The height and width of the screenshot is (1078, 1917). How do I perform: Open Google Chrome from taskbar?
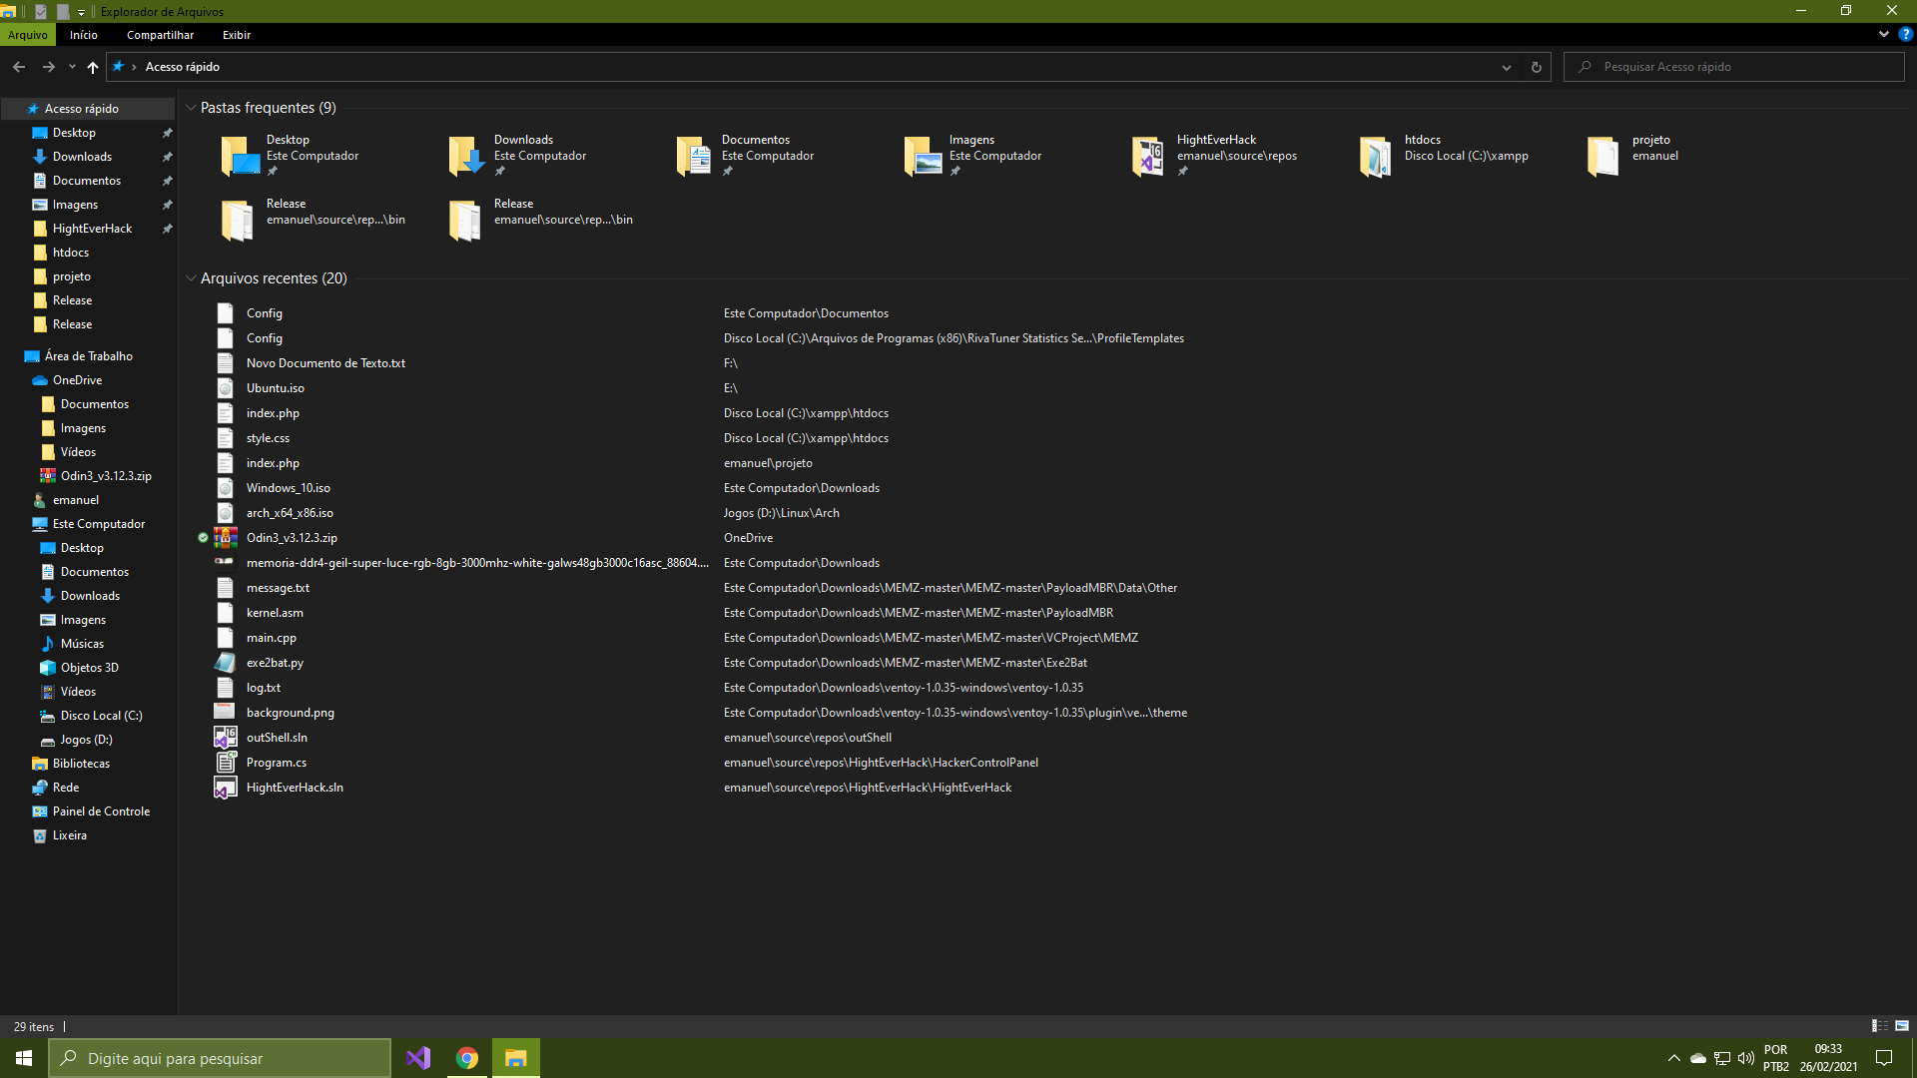pos(467,1057)
